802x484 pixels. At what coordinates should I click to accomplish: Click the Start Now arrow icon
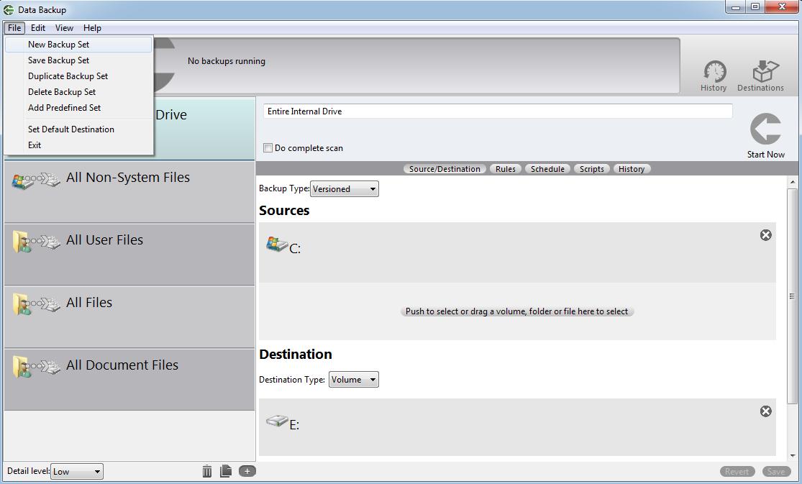click(x=765, y=129)
